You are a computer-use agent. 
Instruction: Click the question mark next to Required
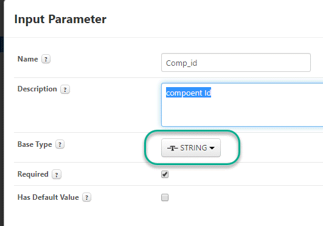(57, 174)
